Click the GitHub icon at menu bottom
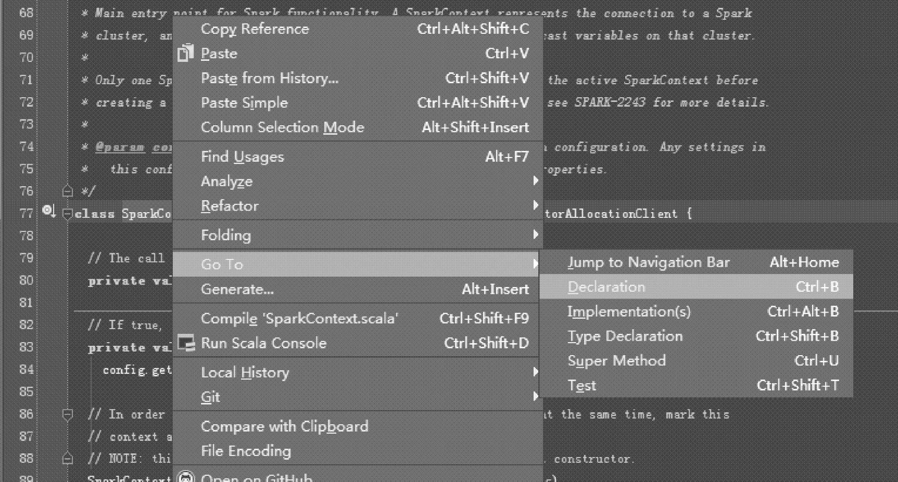Image resolution: width=898 pixels, height=482 pixels. pos(186,477)
